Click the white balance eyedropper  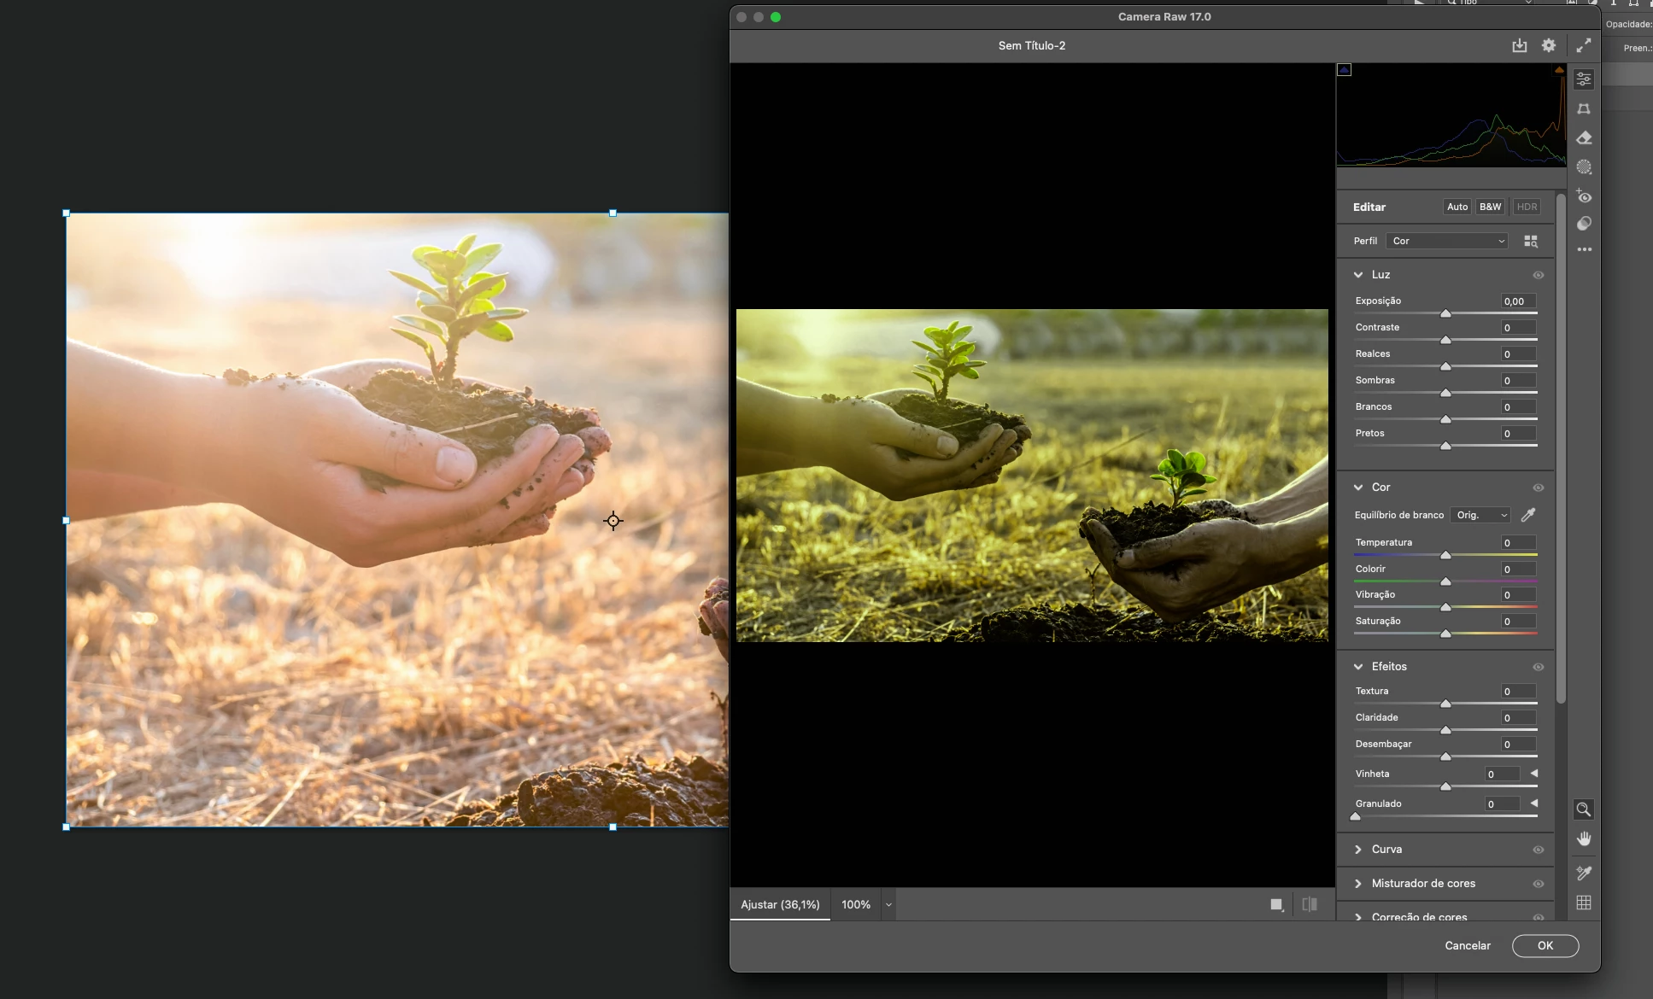[x=1528, y=515]
